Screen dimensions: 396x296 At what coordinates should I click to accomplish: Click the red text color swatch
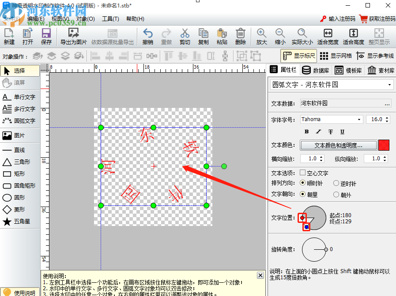tap(384, 145)
